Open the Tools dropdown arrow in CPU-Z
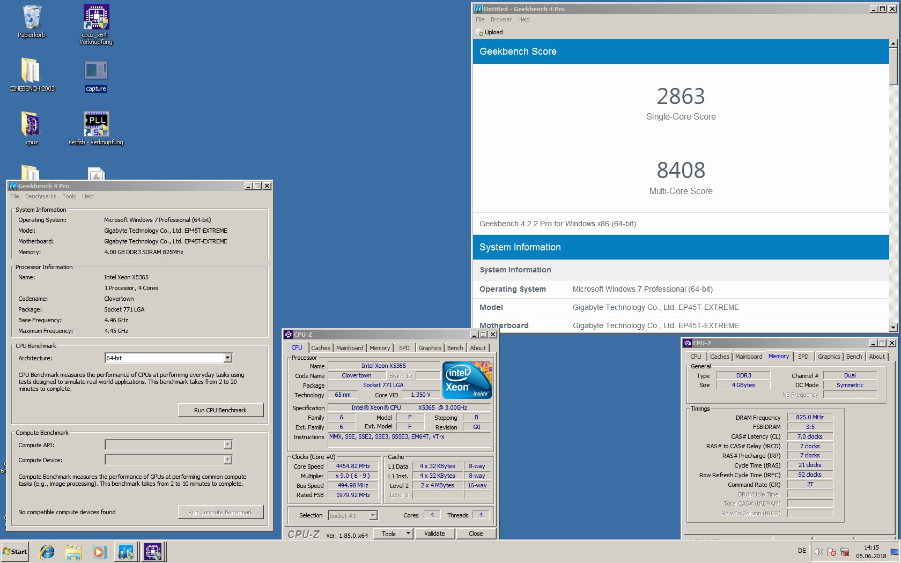The height and width of the screenshot is (563, 901). (x=408, y=534)
